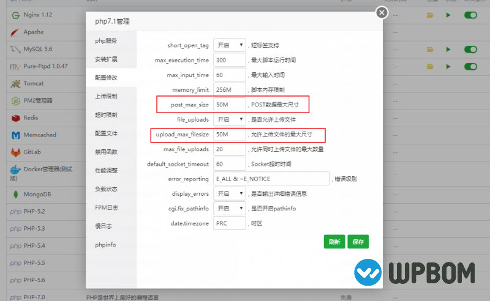
Task: Select the 配置修改 tab
Action: [111, 78]
